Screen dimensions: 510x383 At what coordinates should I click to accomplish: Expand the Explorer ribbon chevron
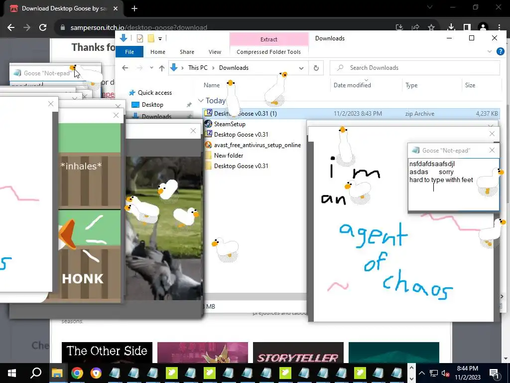490,51
